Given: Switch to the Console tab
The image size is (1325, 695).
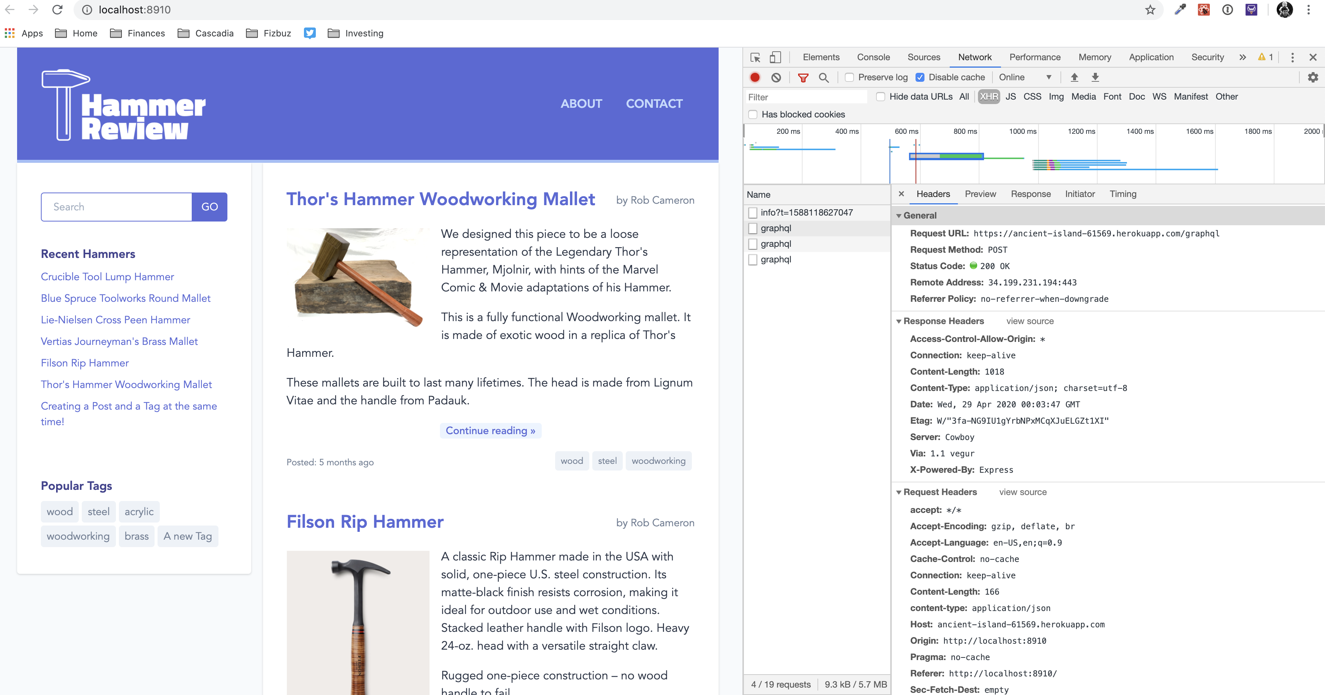Looking at the screenshot, I should [874, 58].
